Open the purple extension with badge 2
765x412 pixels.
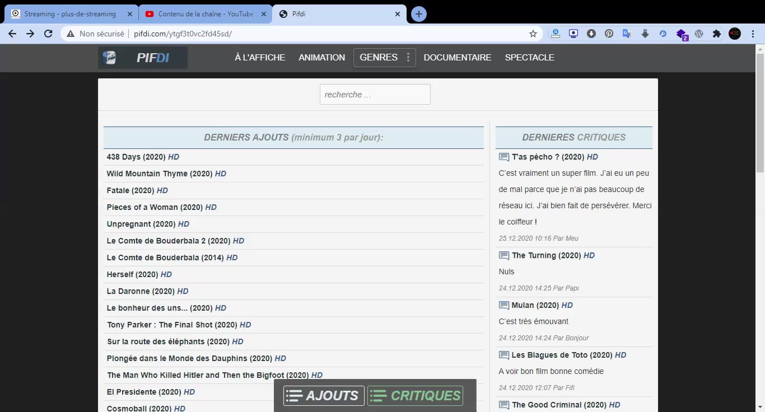tap(681, 34)
